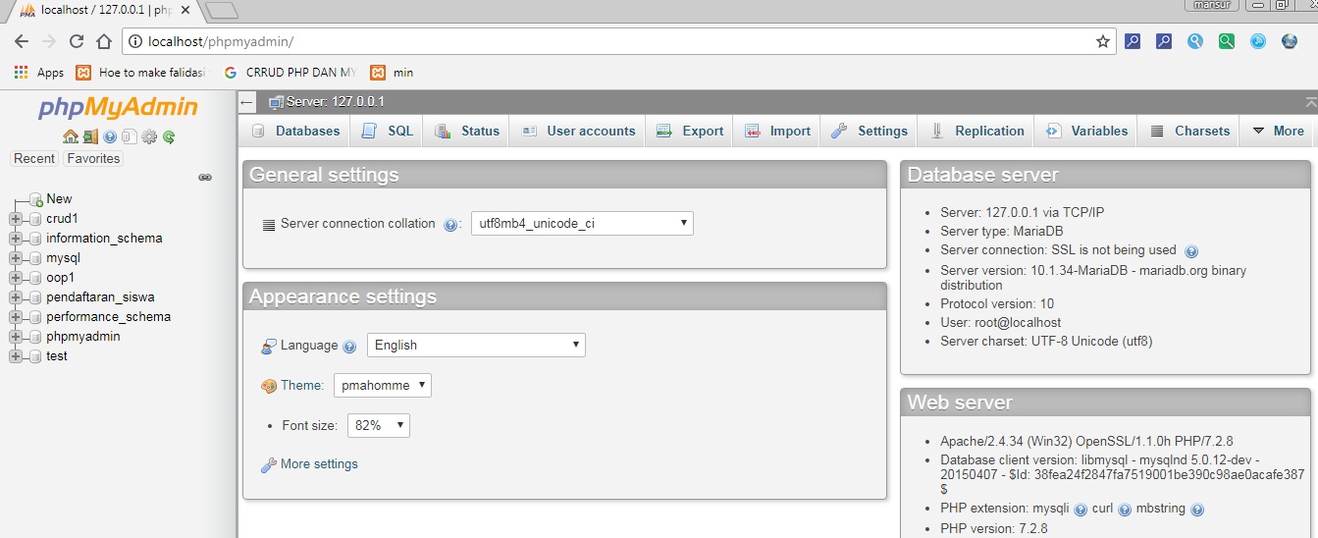Open the Font size dropdown showing 82%
Image resolution: width=1318 pixels, height=538 pixels.
coord(379,425)
